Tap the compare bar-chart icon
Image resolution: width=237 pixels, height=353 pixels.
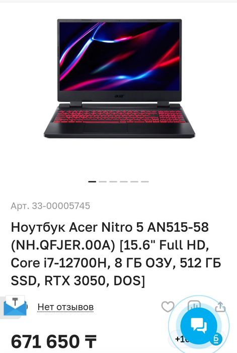point(194,305)
